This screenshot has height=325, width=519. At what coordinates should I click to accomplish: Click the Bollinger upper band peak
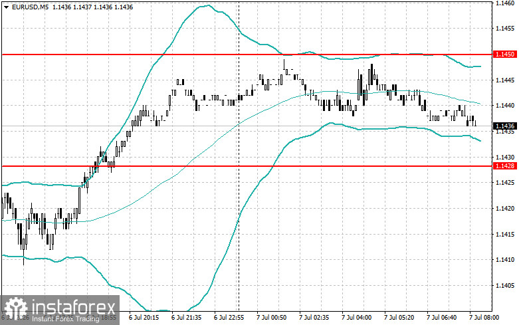coord(207,5)
